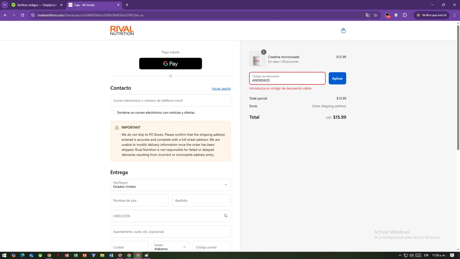Go back with the browser back arrow
This screenshot has width=460, height=259.
pyautogui.click(x=5, y=15)
